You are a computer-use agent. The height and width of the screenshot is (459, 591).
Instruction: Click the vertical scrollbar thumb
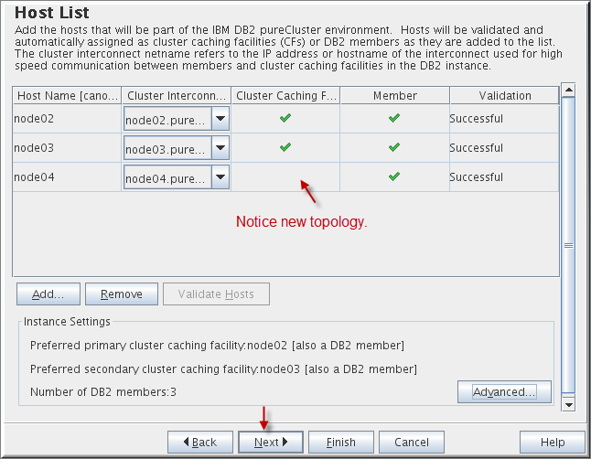(568, 245)
